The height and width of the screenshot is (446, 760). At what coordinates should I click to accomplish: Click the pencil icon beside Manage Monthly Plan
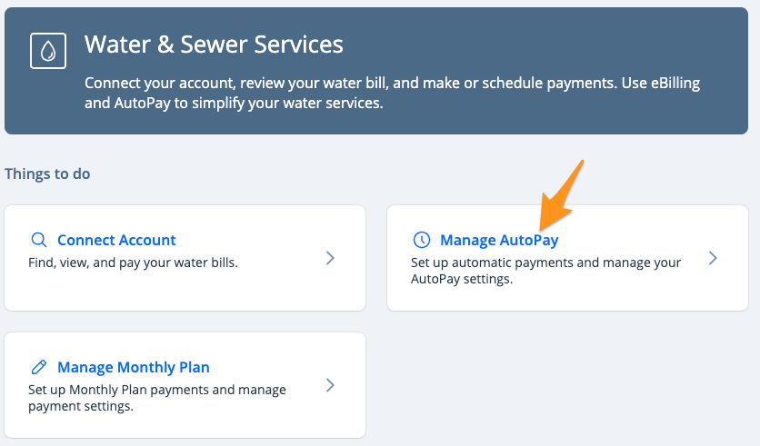[39, 367]
